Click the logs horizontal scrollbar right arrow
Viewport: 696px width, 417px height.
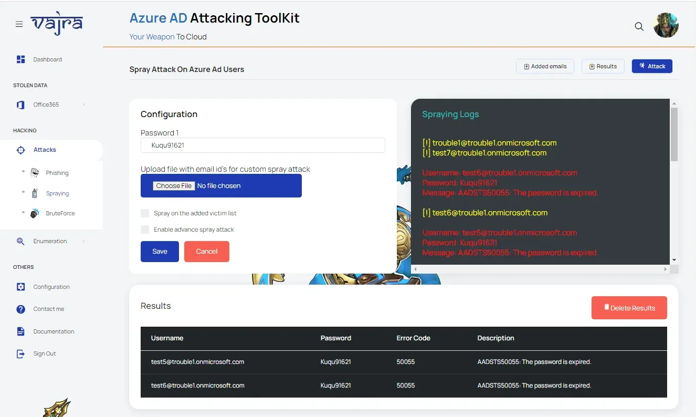pyautogui.click(x=666, y=269)
